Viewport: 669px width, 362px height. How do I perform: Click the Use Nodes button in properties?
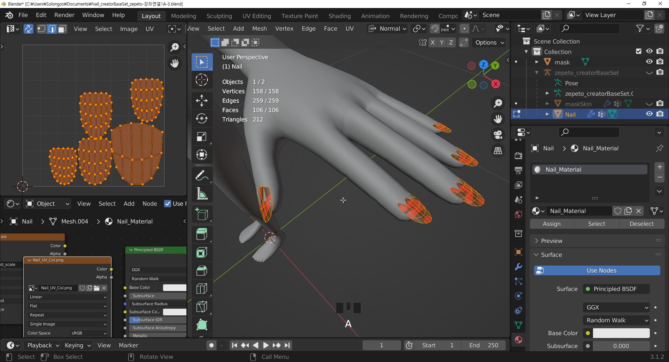597,270
